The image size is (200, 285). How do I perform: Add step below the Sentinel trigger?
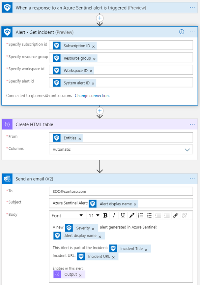(100, 18)
